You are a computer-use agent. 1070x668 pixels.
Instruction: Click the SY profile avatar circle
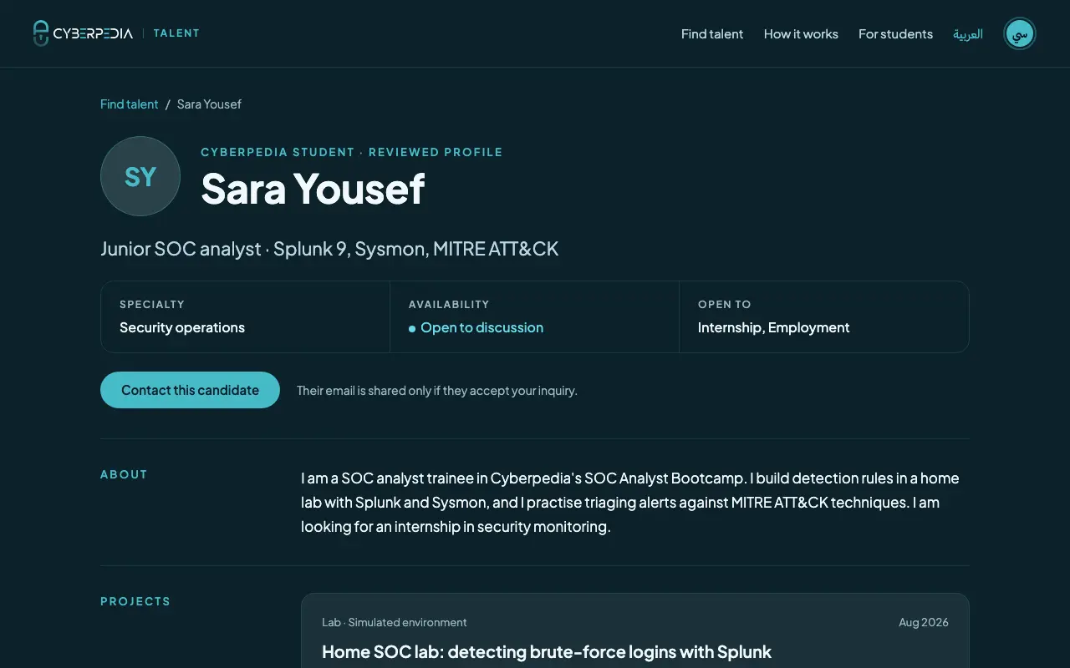pos(140,176)
